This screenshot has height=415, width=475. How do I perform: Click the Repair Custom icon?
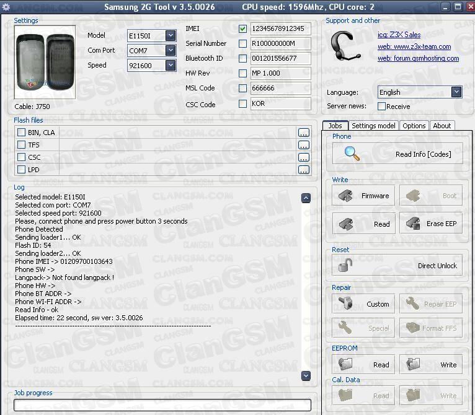345,304
